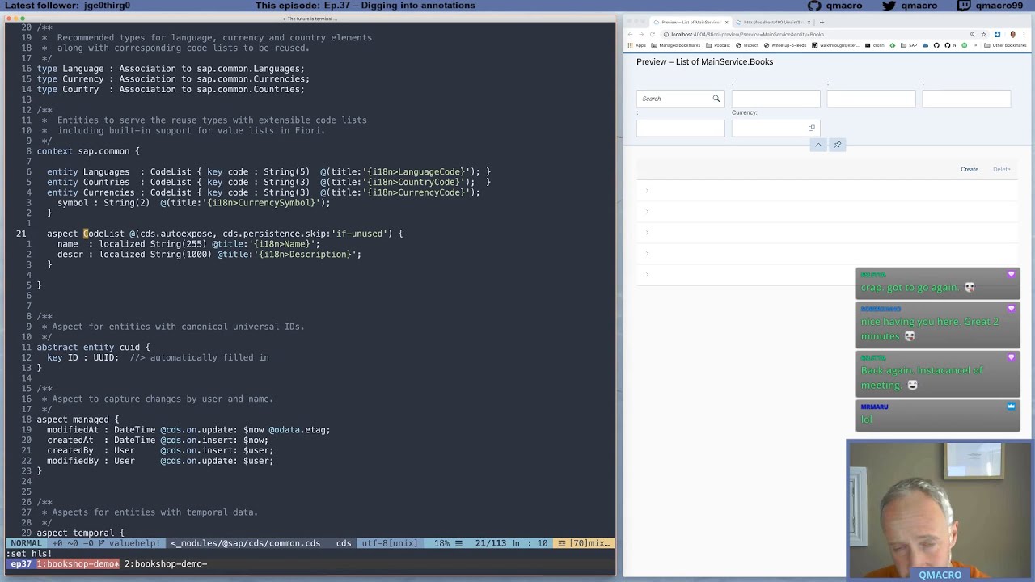Expand the third table row chevron

tap(647, 233)
